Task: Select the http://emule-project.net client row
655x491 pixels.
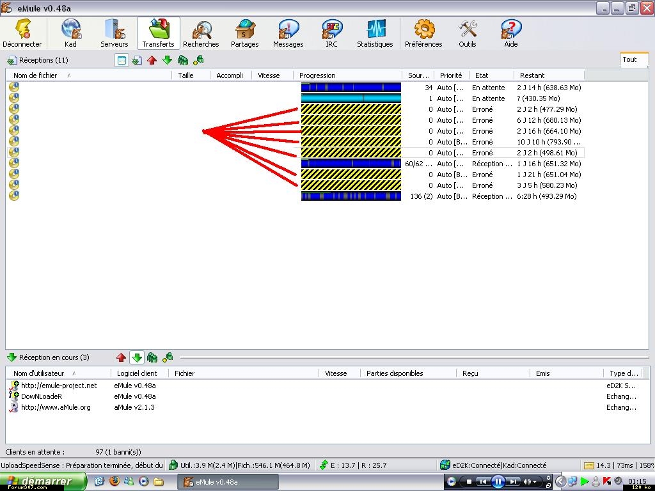Action: click(327, 386)
